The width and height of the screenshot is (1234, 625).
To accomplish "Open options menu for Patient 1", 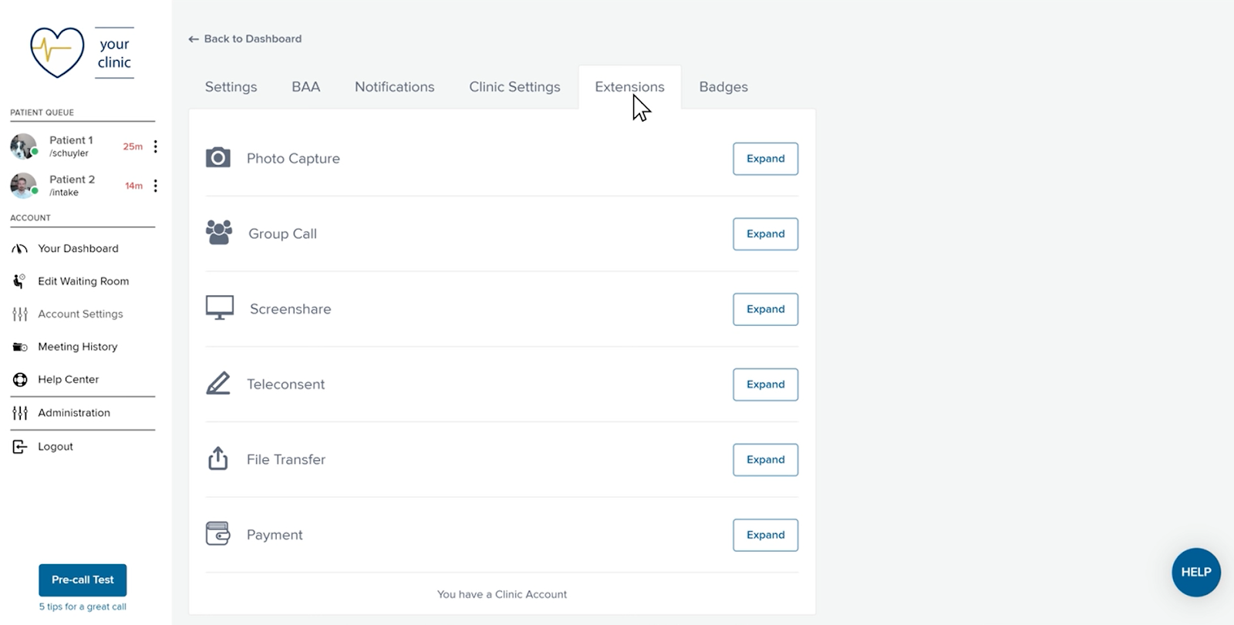I will click(x=156, y=146).
